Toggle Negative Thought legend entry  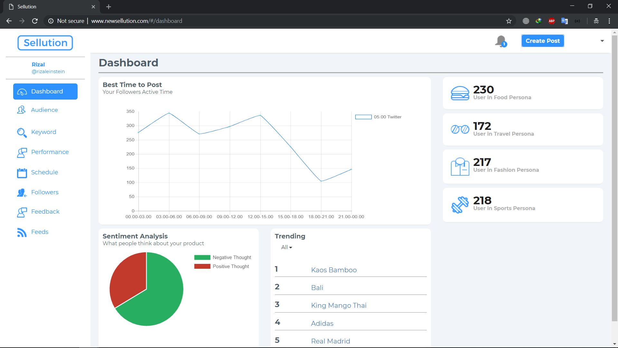222,257
